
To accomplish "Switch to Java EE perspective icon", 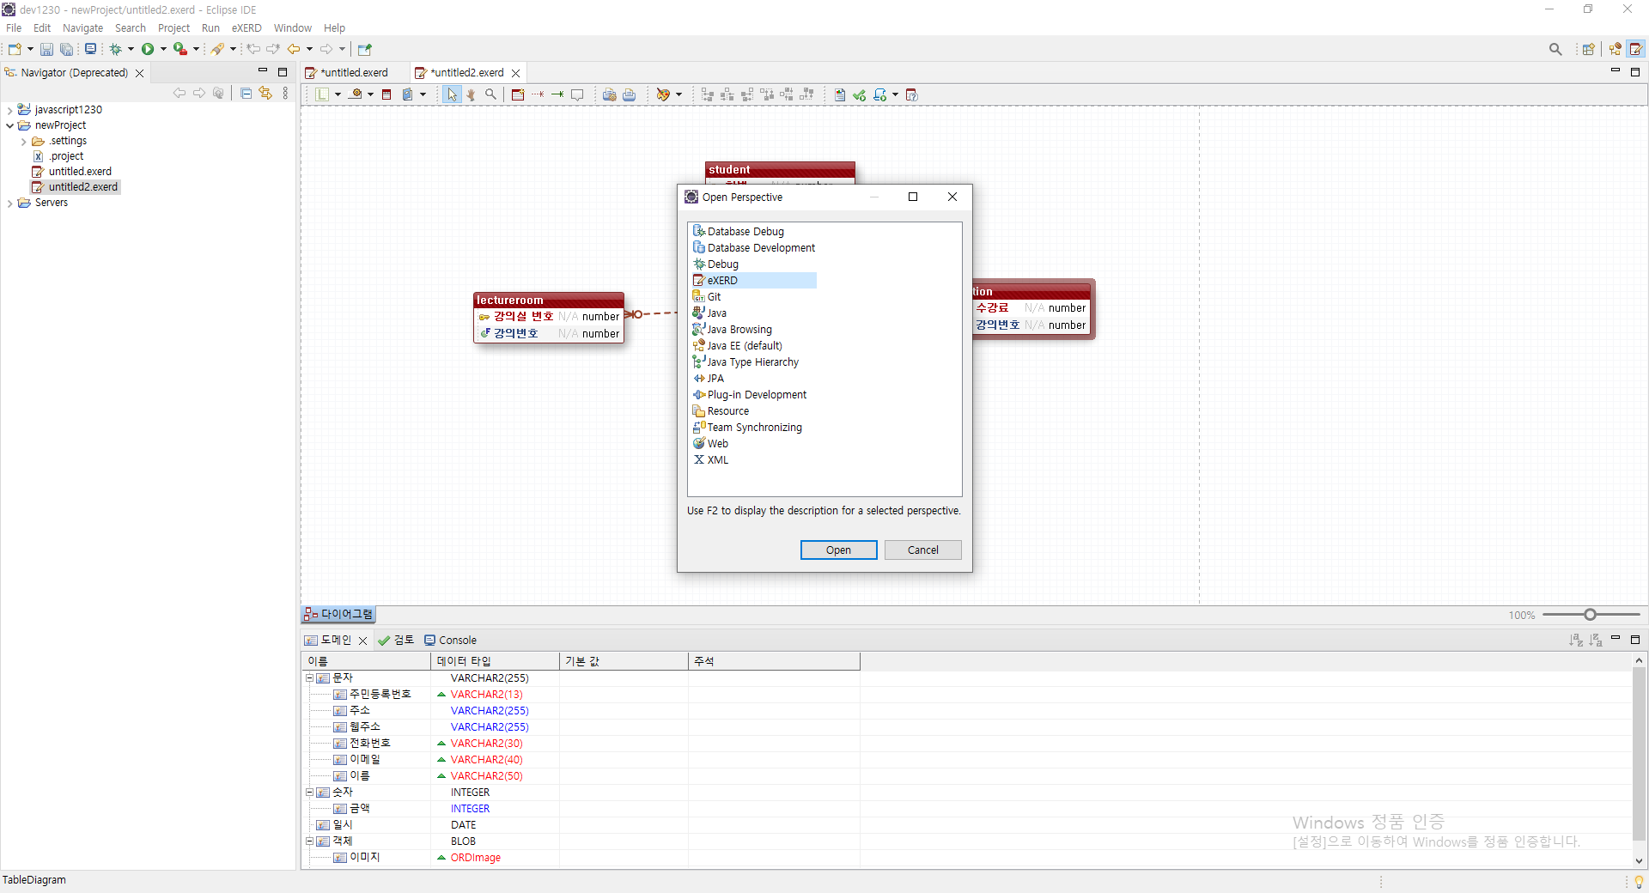I will pyautogui.click(x=1616, y=49).
